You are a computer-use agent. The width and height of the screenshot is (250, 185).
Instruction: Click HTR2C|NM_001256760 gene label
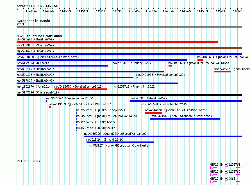click(225, 172)
